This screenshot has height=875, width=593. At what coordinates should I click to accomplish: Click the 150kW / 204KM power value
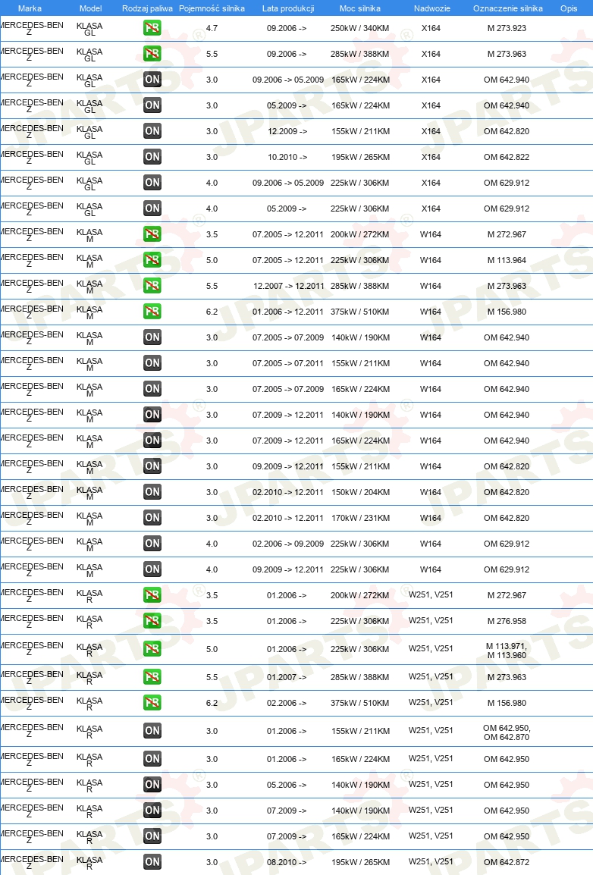click(x=359, y=492)
